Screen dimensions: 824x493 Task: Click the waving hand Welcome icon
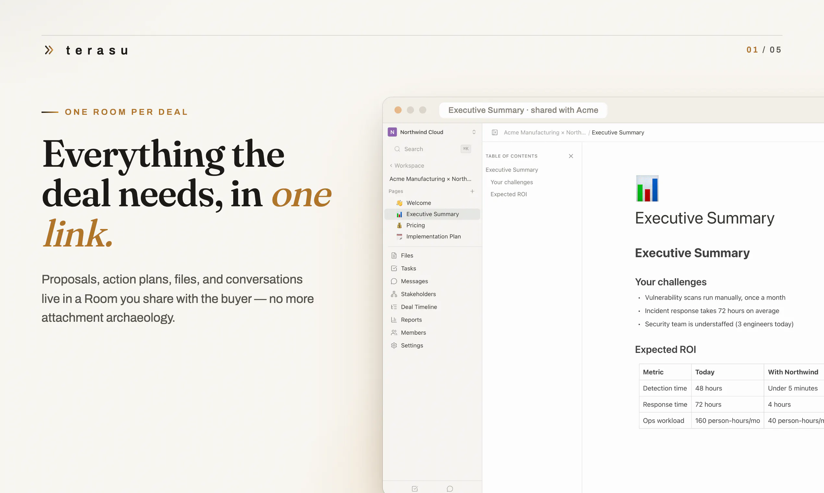(x=399, y=203)
